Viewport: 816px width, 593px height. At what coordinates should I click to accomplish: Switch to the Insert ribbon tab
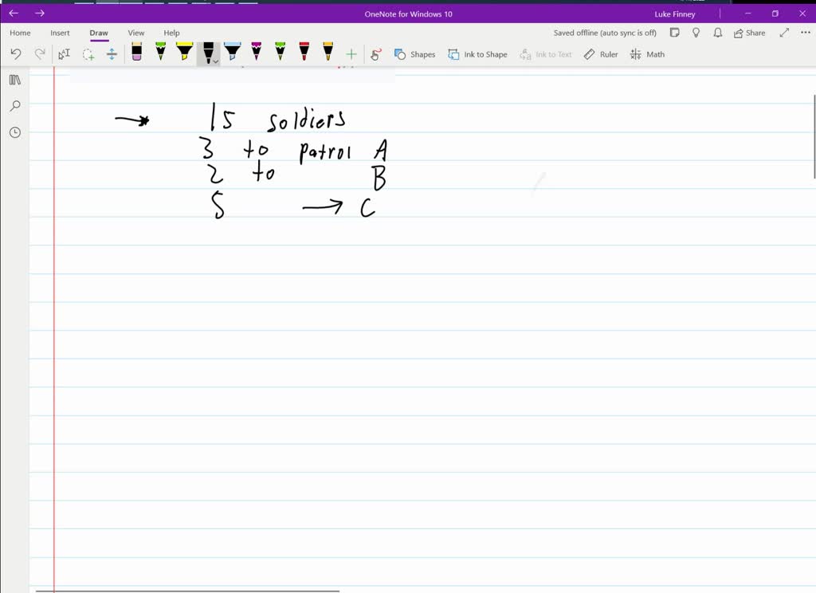pyautogui.click(x=60, y=33)
